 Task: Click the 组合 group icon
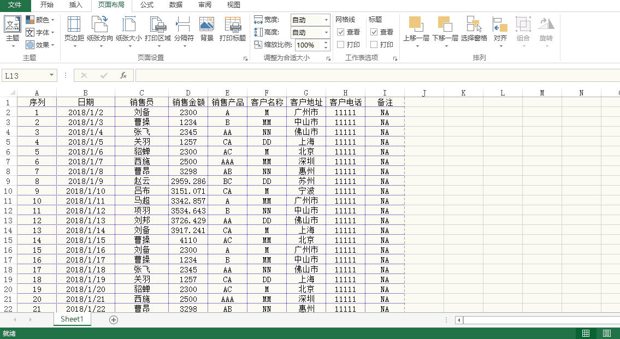[x=523, y=24]
